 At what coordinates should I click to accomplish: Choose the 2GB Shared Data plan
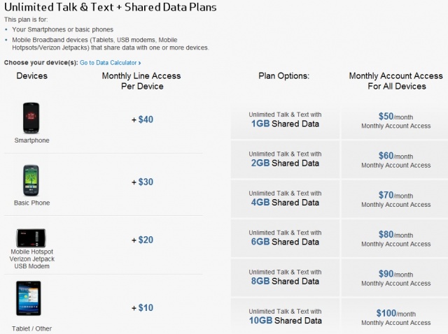(285, 159)
